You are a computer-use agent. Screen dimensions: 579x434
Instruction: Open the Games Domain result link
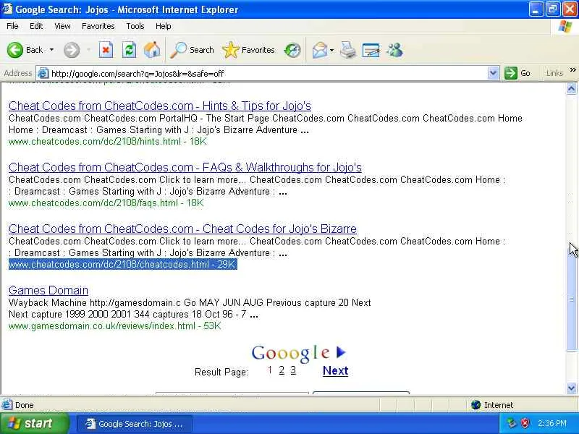click(48, 291)
